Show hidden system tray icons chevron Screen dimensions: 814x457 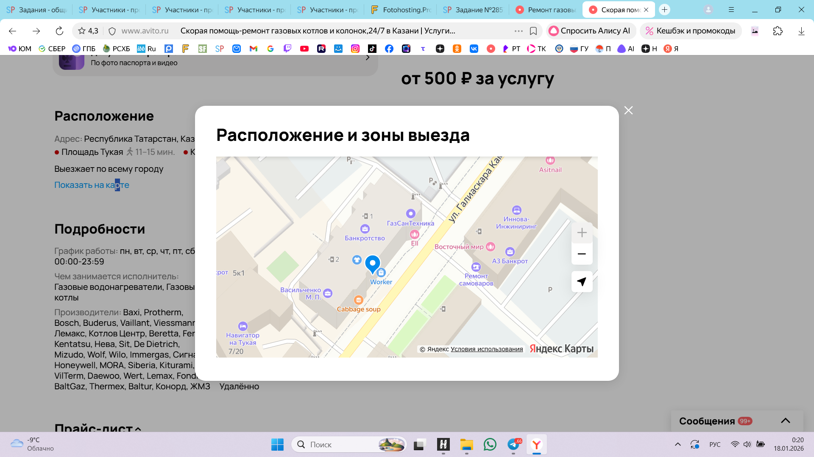pyautogui.click(x=677, y=444)
